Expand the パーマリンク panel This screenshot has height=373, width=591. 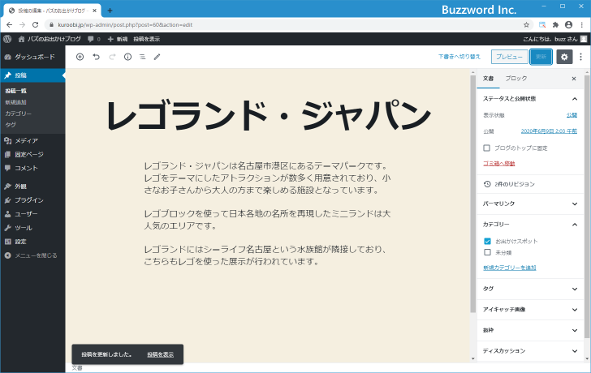530,204
